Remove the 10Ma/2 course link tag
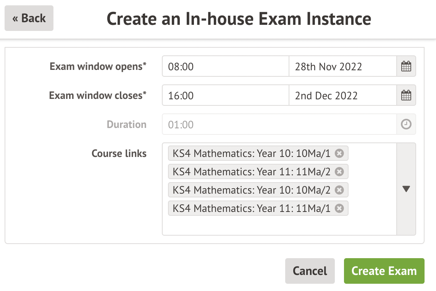This screenshot has height=291, width=436. tap(339, 190)
